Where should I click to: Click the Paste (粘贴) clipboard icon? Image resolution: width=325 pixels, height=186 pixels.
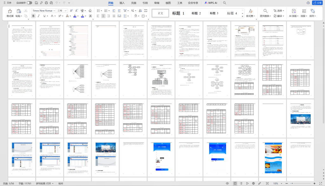[19, 11]
